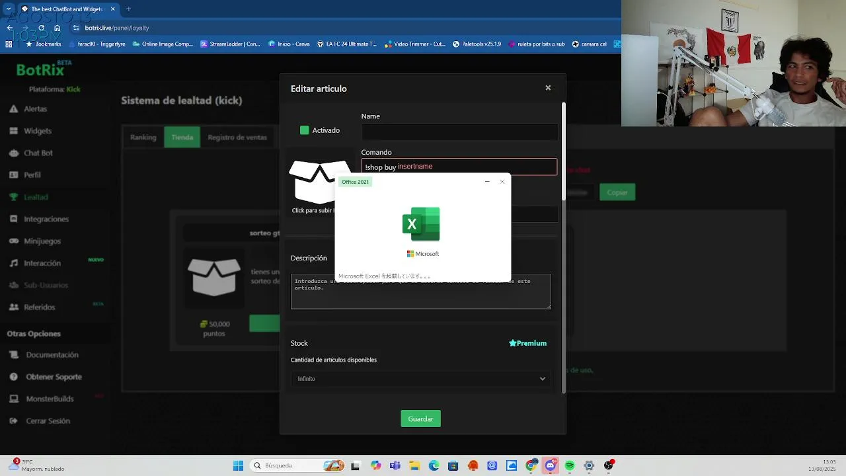
Task: Open the Bookmarks folder bookmark
Action: (x=43, y=44)
